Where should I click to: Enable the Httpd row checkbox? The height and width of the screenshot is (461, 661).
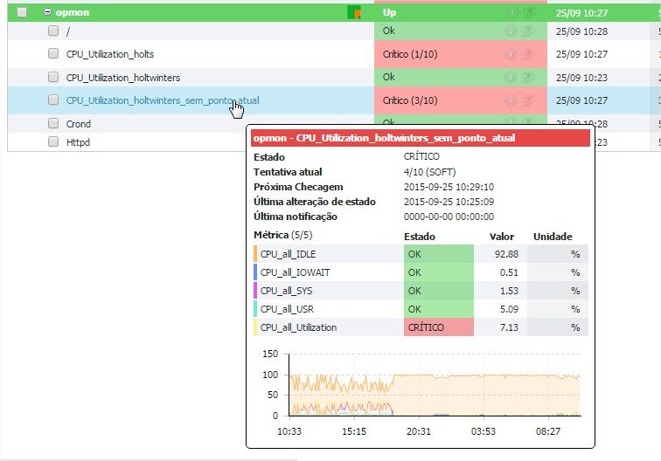pos(53,141)
